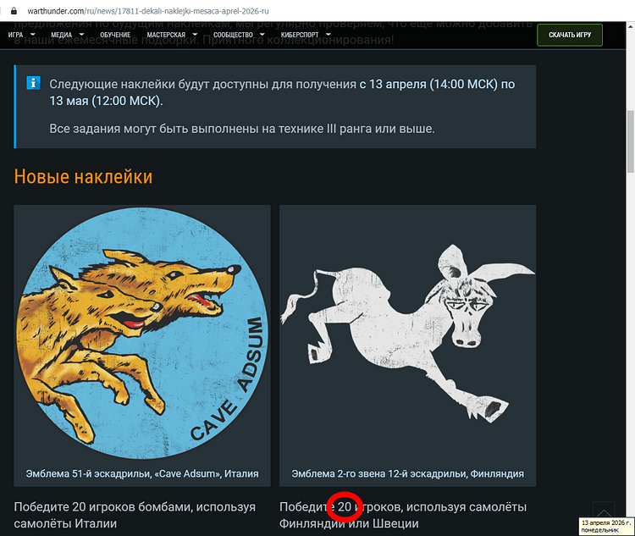Expand the МАСТЕРСКАЯ dropdown arrow
Image resolution: width=635 pixels, height=536 pixels.
pyautogui.click(x=195, y=35)
